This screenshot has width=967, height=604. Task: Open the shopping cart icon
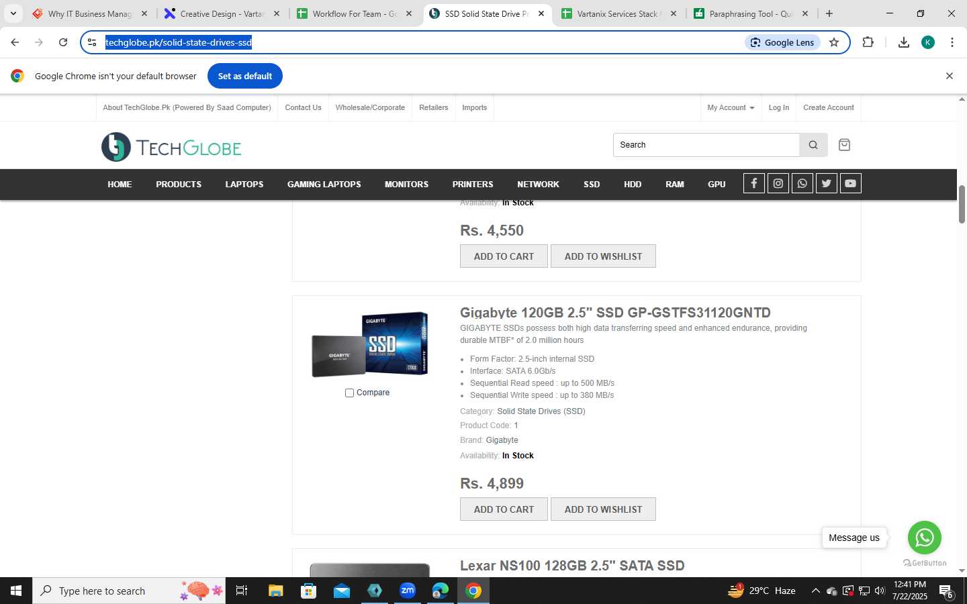(x=845, y=145)
